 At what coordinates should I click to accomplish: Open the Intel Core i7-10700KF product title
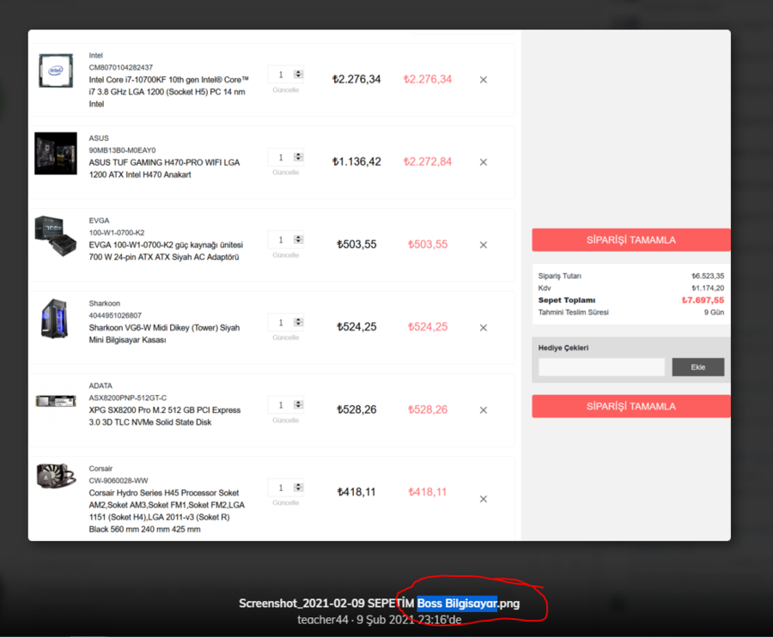click(x=168, y=92)
